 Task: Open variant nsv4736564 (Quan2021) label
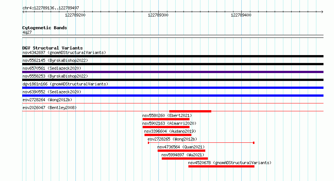tap(181, 147)
